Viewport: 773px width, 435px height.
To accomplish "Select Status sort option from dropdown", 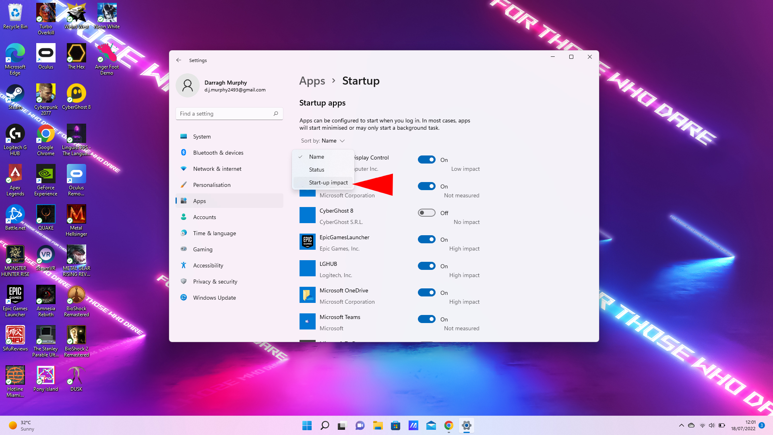I will [x=317, y=170].
